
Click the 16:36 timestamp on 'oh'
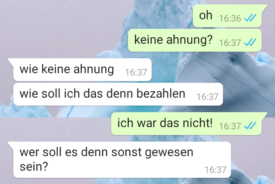[230, 18]
